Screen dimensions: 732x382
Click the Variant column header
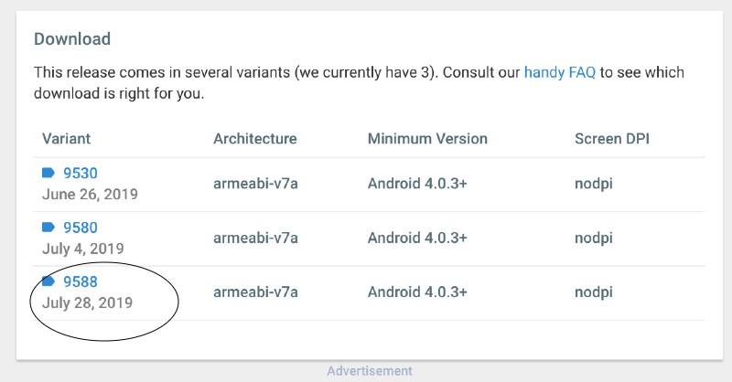tap(66, 139)
